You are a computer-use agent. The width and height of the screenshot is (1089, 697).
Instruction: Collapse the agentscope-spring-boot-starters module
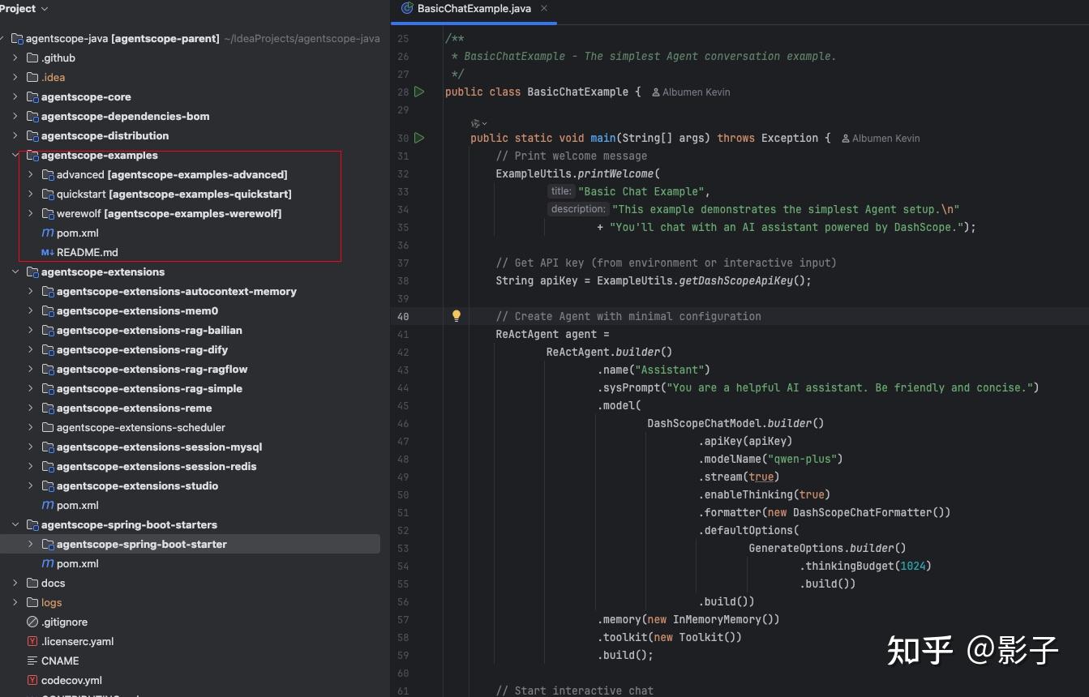15,524
